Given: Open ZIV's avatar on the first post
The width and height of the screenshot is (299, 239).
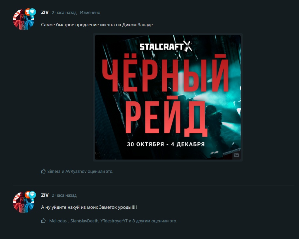Looking at the screenshot, I should [x=23, y=20].
